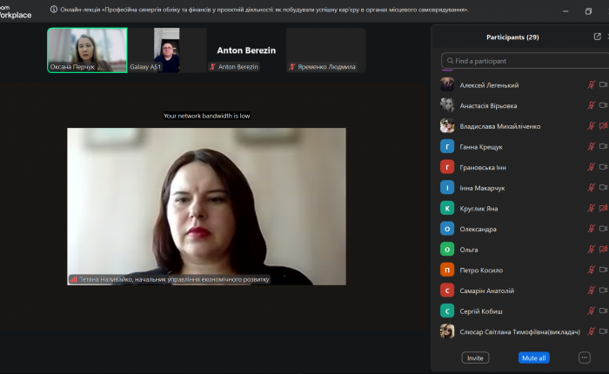Click the Find a participant search box
The width and height of the screenshot is (609, 374).
(522, 61)
